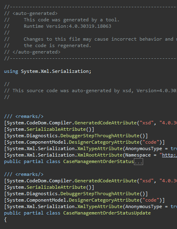Viewport: 177px width, 229px height.
Task: Expand the collapsed CaseManagementOrderStatus class ellipsis box
Action: click(138, 162)
